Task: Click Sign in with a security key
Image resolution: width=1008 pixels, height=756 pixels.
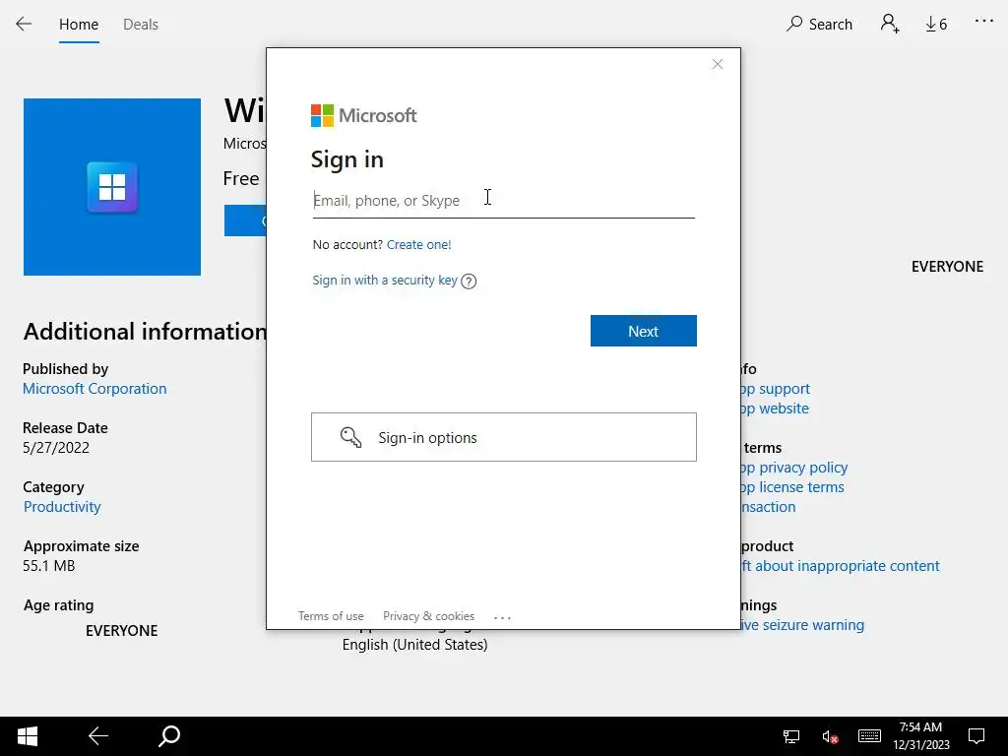Action: [x=385, y=281]
